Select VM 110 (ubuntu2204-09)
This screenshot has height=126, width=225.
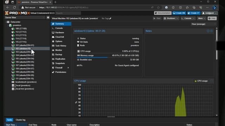point(25,75)
